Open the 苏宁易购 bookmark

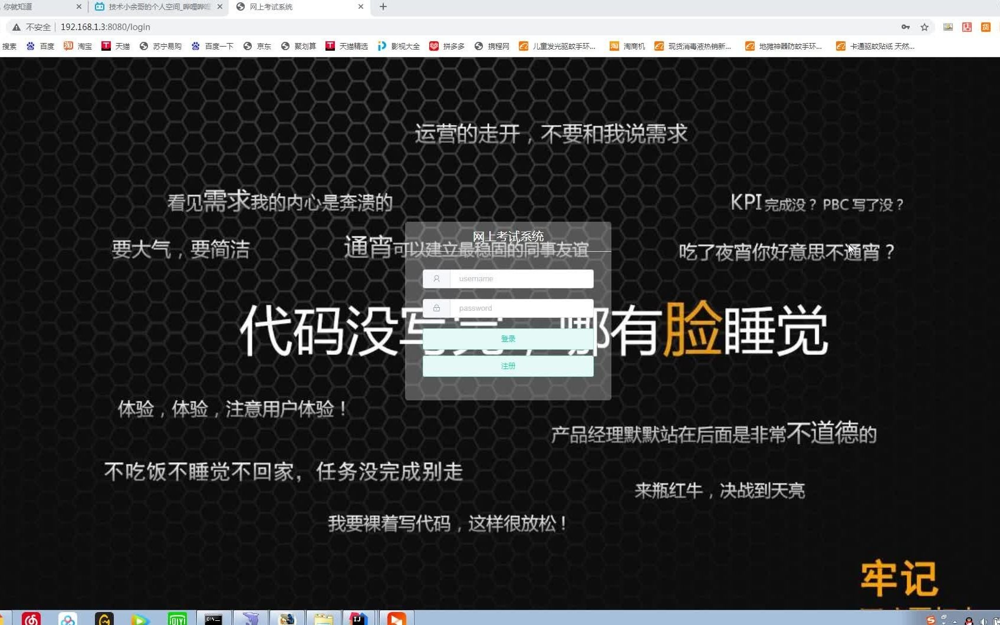(x=160, y=46)
